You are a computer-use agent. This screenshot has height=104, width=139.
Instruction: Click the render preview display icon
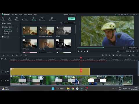[127, 51]
